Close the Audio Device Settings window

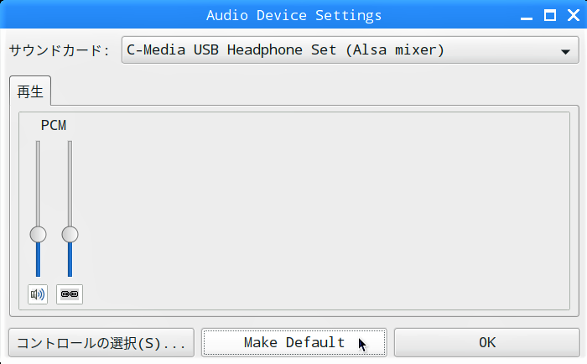(x=574, y=15)
